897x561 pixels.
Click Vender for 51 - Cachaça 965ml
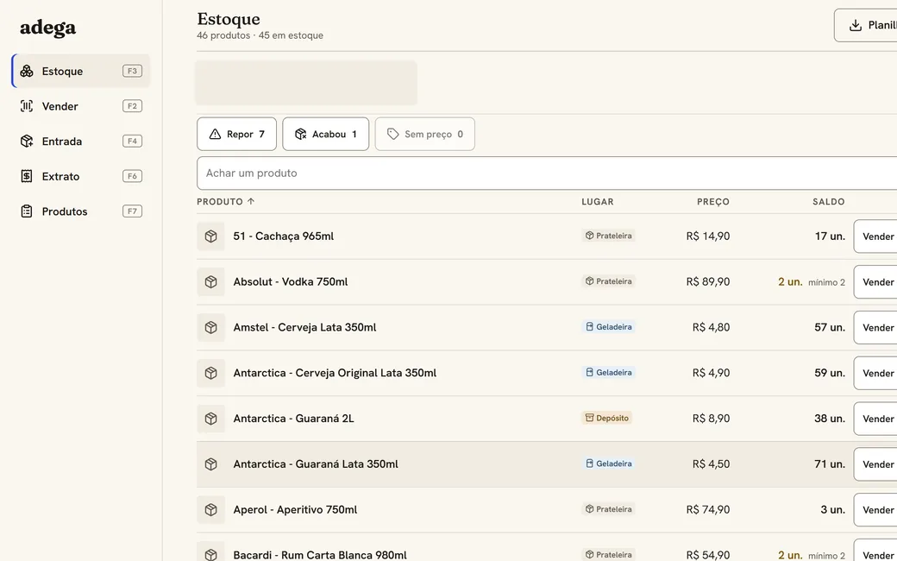pos(875,236)
